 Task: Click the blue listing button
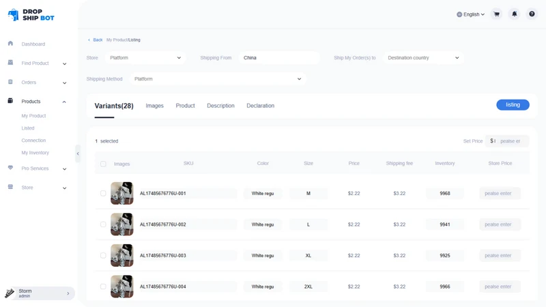click(513, 105)
